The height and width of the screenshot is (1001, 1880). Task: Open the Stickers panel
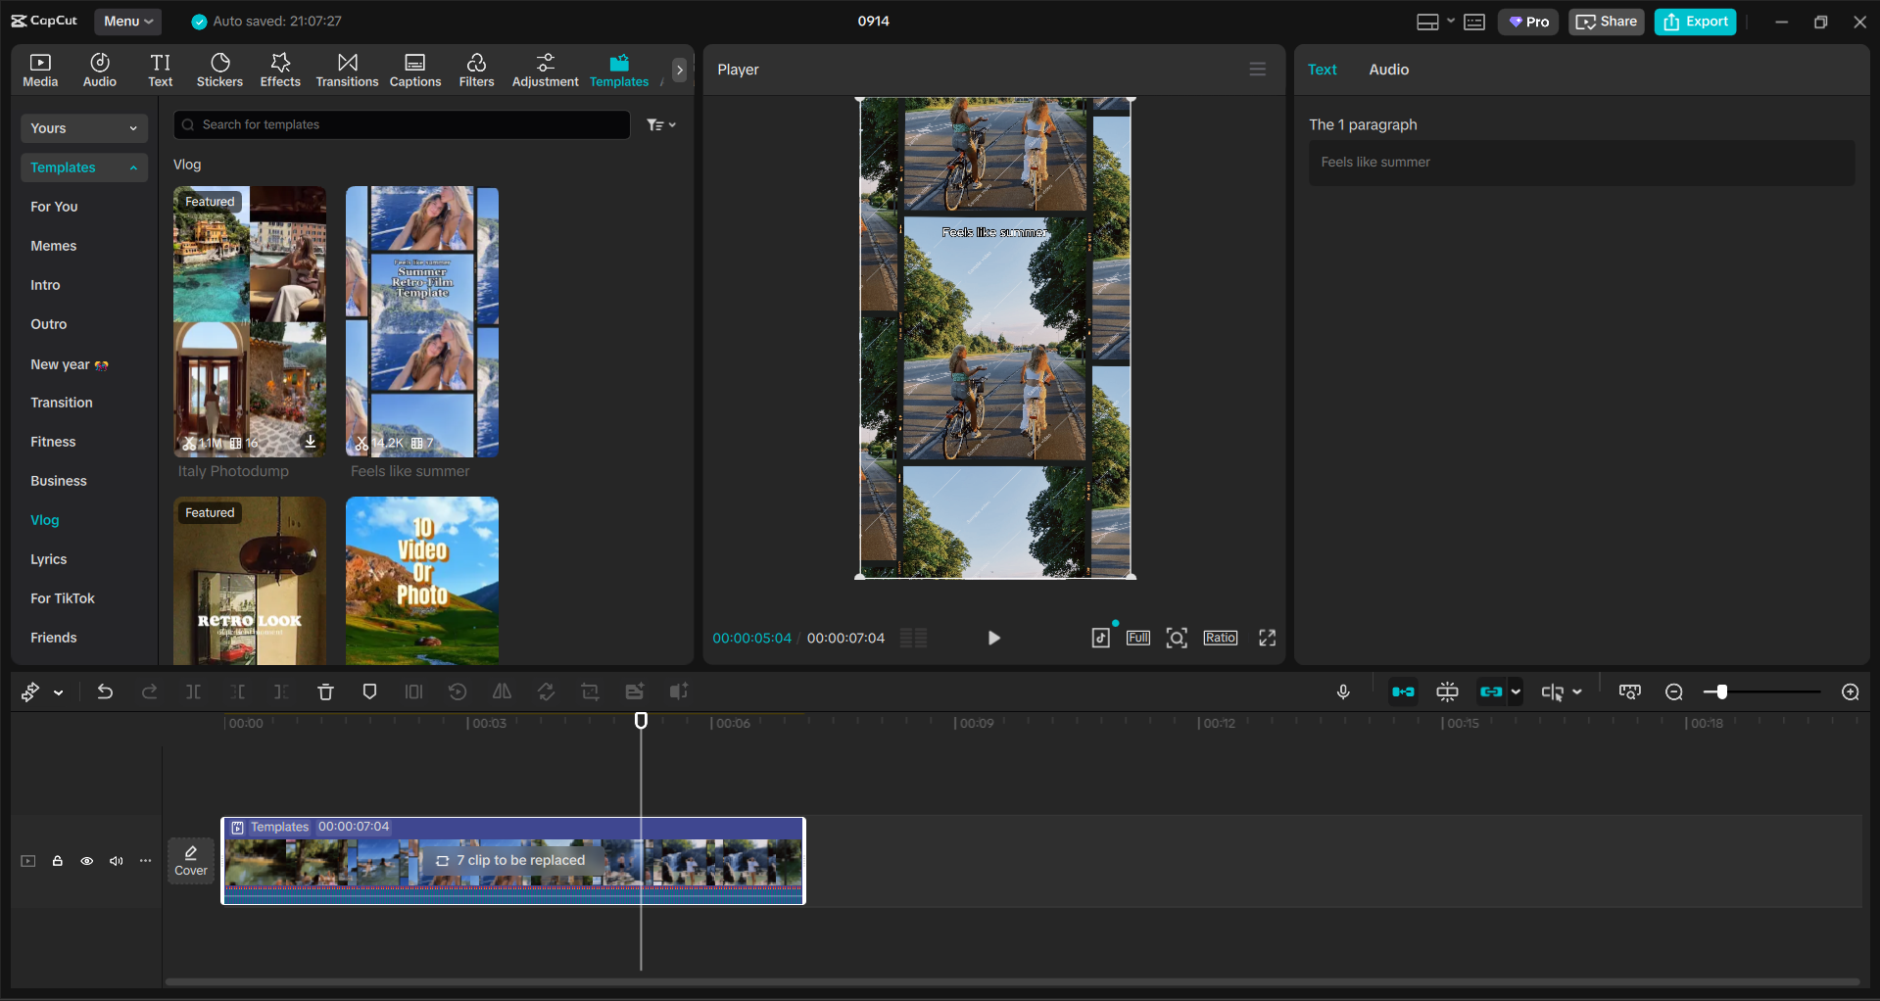pos(219,70)
